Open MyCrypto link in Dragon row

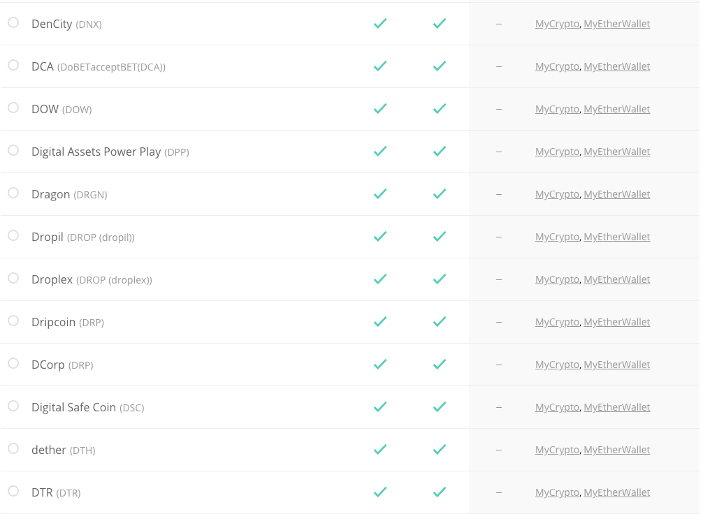557,194
